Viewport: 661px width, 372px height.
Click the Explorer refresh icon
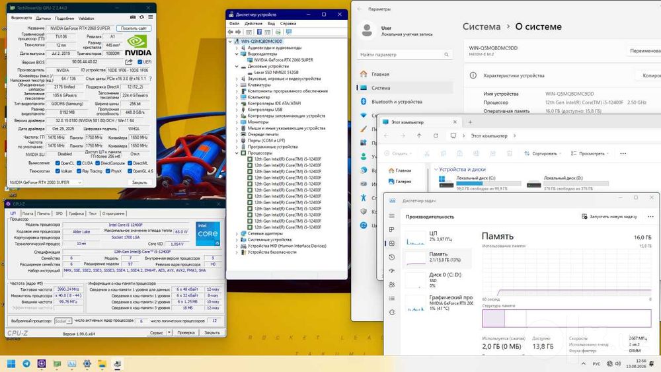[x=436, y=135]
